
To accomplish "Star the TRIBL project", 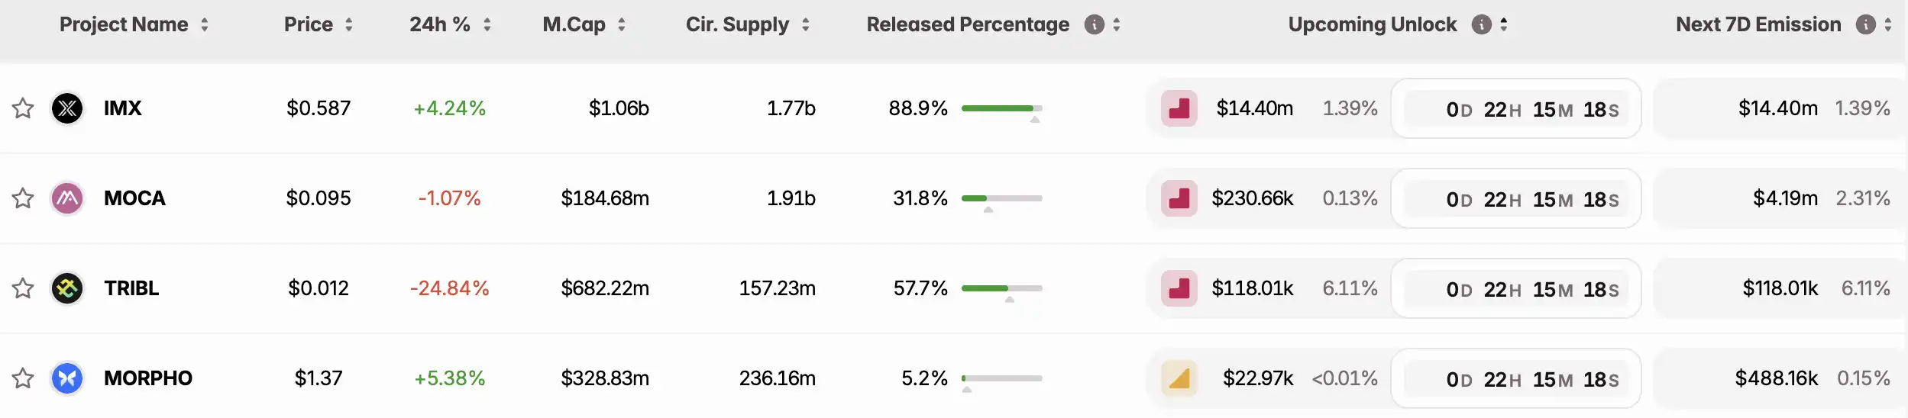I will [23, 288].
